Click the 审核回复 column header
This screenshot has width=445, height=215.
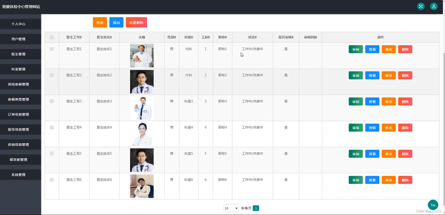click(x=310, y=37)
